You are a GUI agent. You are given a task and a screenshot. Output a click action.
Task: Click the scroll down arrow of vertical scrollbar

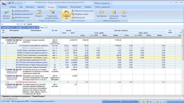[x=183, y=96]
